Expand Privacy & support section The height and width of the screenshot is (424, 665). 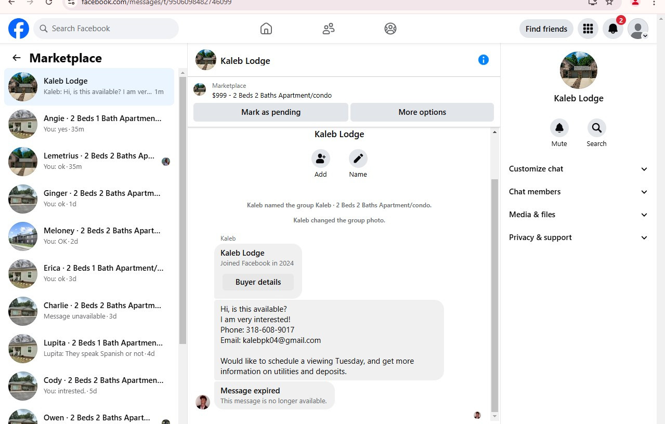(579, 237)
